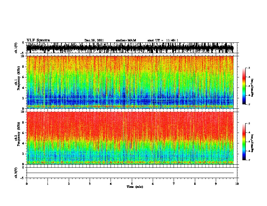267x206 pixels.
Task: Click the ch.2 frequency axis "6" tick label
Action: point(23,133)
